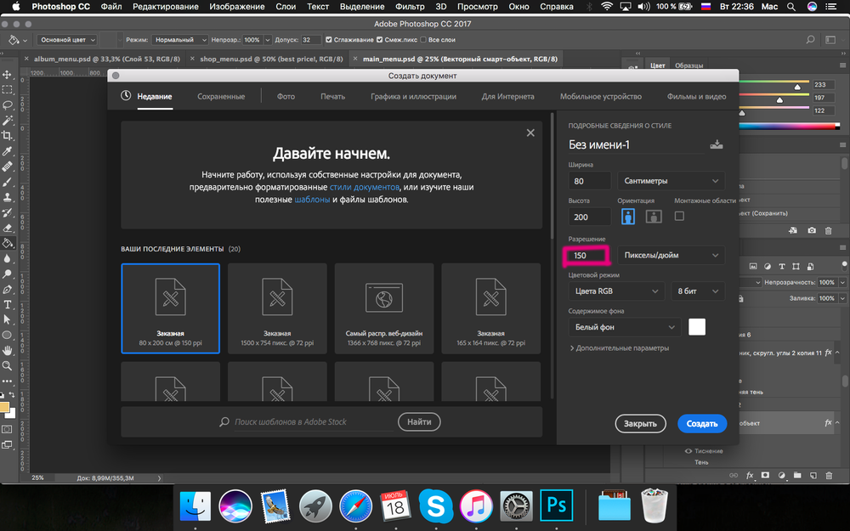
Task: Open the шаблоны link
Action: pyautogui.click(x=312, y=200)
